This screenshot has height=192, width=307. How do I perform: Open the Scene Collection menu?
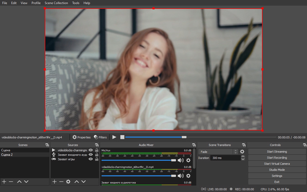(56, 3)
